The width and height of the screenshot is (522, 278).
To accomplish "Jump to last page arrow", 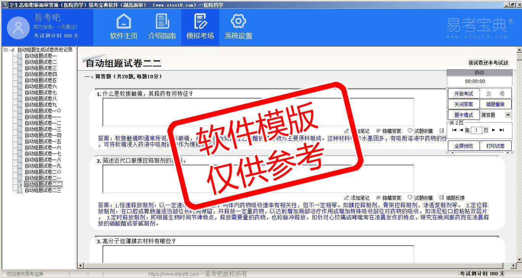I will tap(502, 130).
